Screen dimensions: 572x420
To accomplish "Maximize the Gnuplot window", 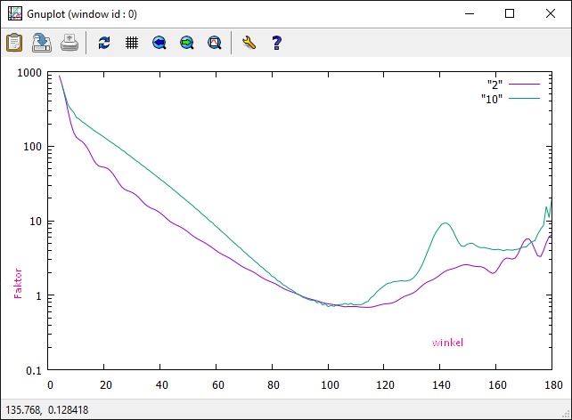I will click(510, 13).
